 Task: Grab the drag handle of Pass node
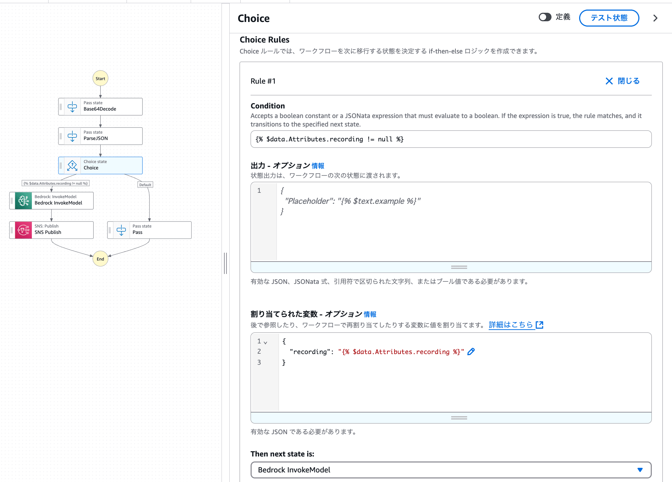(110, 230)
